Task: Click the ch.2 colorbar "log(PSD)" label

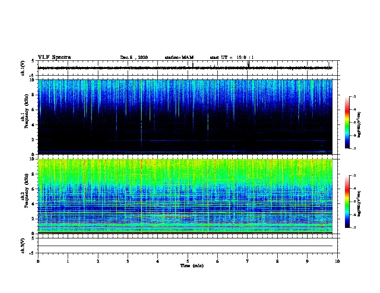Action: pyautogui.click(x=359, y=203)
